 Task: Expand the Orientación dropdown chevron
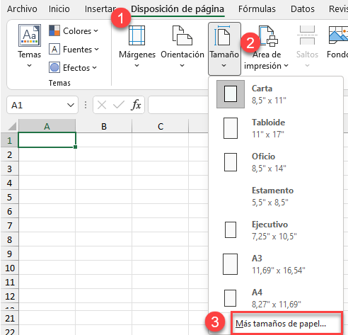(x=182, y=65)
